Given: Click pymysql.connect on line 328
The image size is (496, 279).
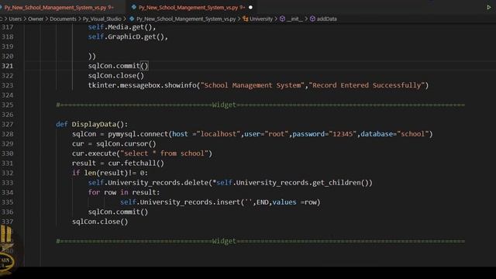Looking at the screenshot, I should point(138,134).
